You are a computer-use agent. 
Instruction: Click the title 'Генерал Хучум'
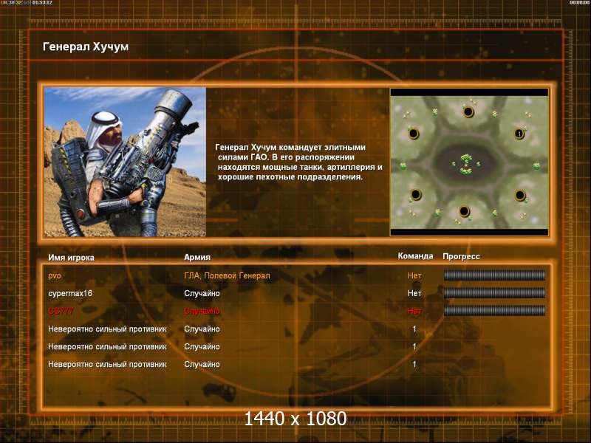click(x=86, y=47)
